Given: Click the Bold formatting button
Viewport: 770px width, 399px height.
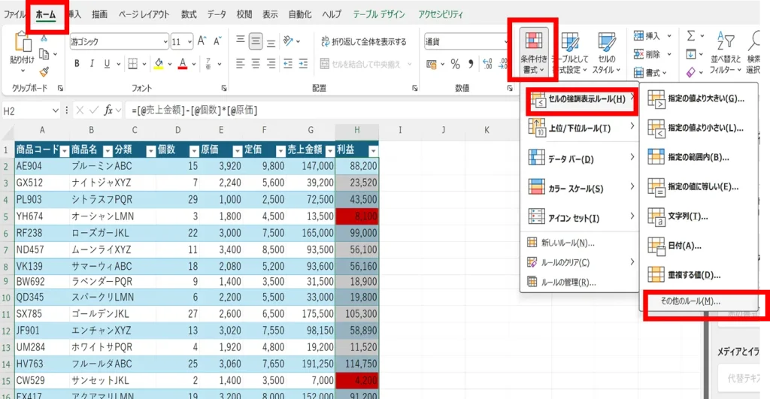Looking at the screenshot, I should pos(77,64).
